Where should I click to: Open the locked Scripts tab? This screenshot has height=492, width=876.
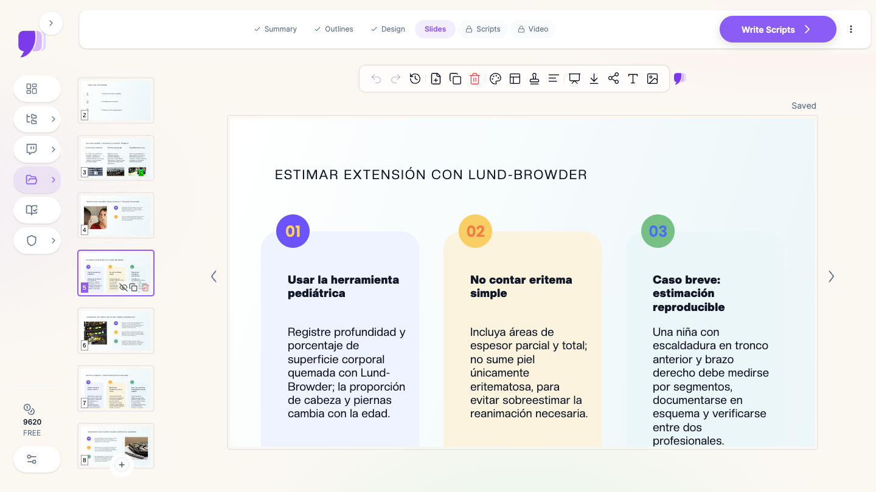(x=483, y=29)
